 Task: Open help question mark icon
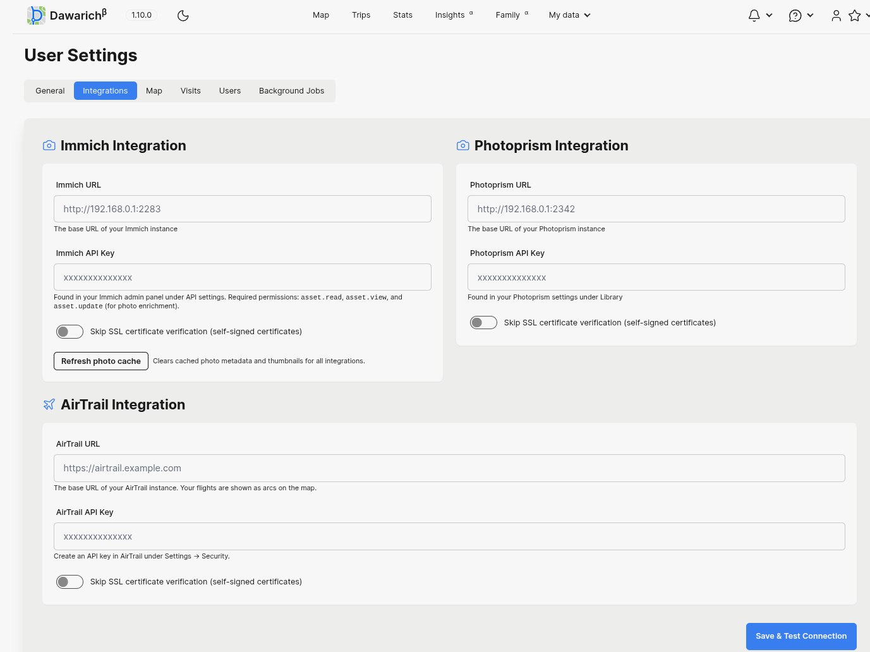click(795, 15)
